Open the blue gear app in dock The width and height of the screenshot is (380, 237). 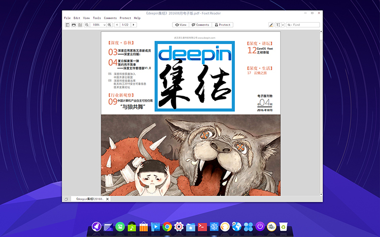pos(214,227)
